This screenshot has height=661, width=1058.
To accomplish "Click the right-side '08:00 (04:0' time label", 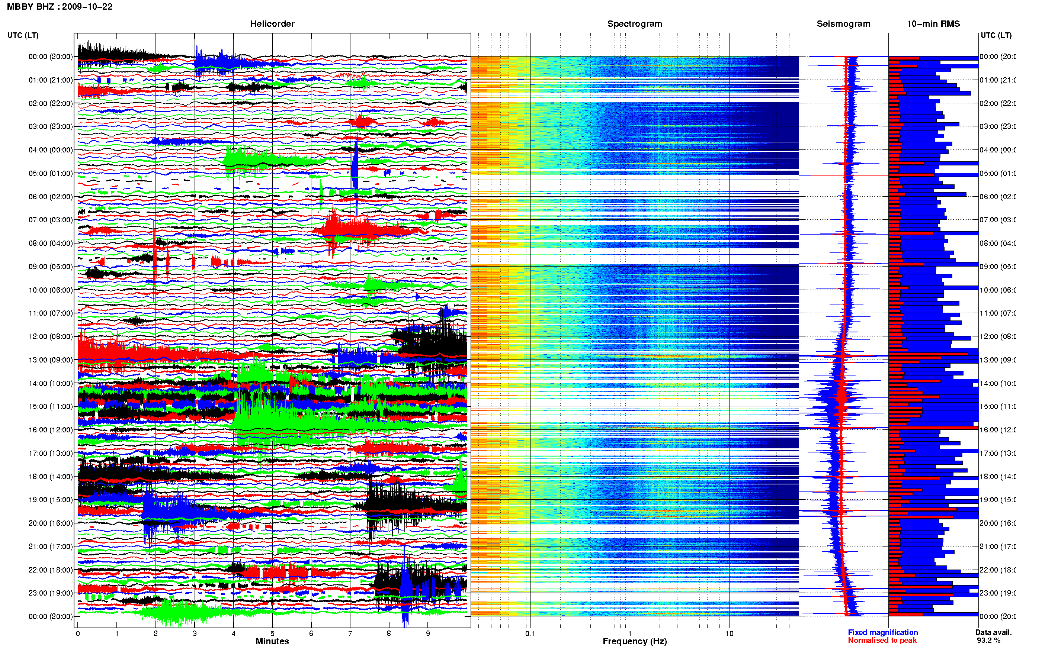I will coord(998,243).
